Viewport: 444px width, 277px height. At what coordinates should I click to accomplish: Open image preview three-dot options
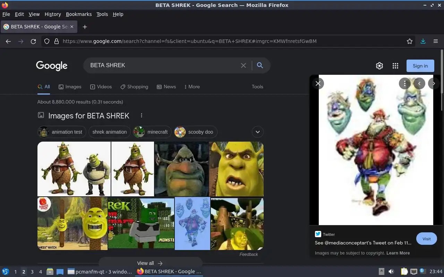pyautogui.click(x=404, y=83)
